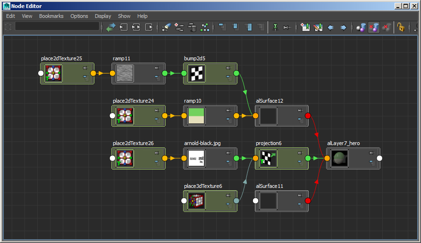
Task: Click the rearrange graph layout icon
Action: click(205, 27)
